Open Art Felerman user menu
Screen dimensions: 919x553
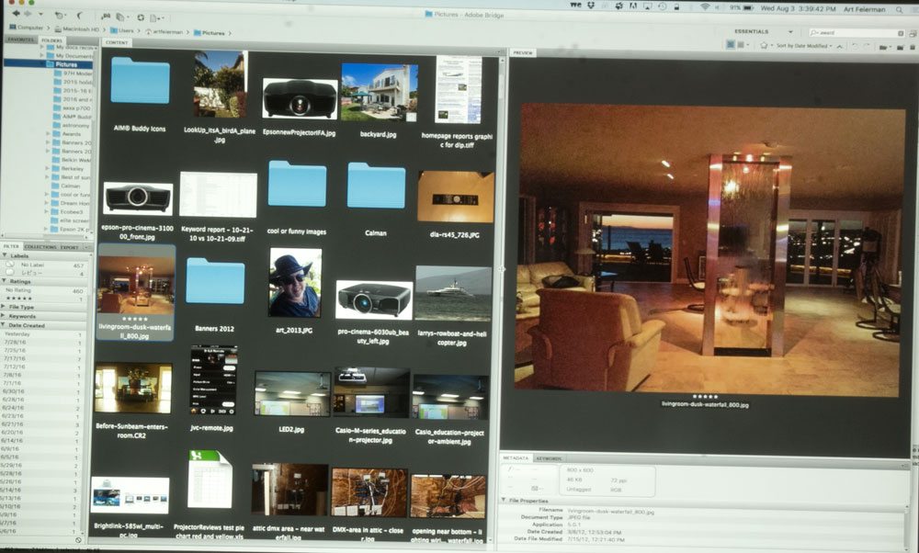click(x=867, y=9)
